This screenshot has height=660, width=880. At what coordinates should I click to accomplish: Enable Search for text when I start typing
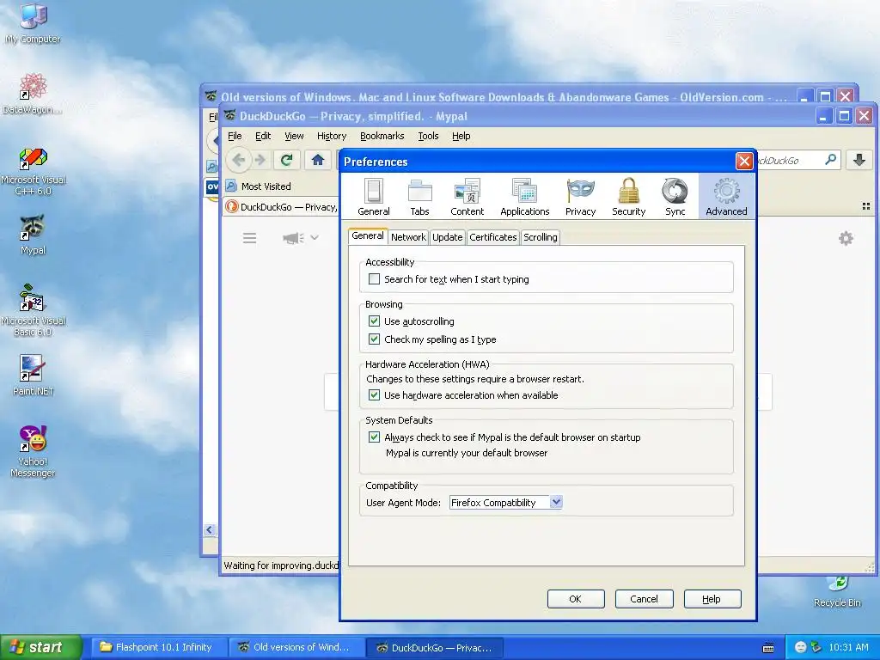click(x=374, y=279)
